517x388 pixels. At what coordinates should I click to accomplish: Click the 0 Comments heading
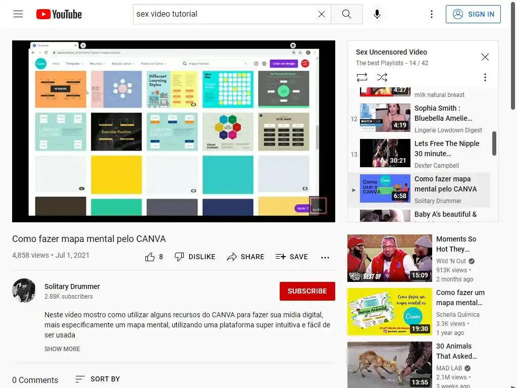35,380
